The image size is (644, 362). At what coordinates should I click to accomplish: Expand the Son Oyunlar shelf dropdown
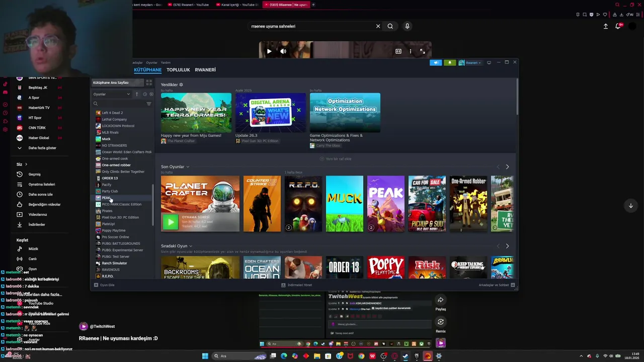pyautogui.click(x=188, y=167)
